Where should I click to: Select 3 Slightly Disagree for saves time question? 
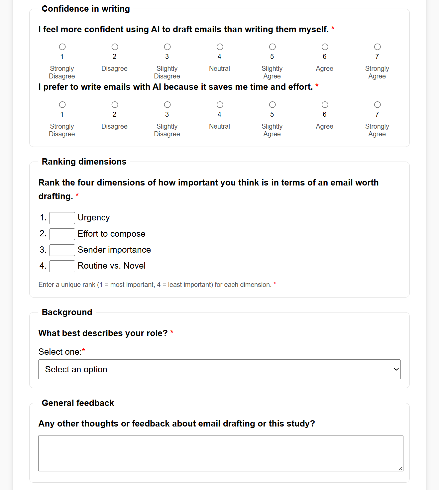[167, 105]
